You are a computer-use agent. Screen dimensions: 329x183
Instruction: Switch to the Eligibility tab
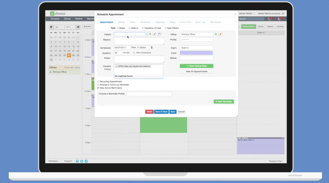[160, 22]
